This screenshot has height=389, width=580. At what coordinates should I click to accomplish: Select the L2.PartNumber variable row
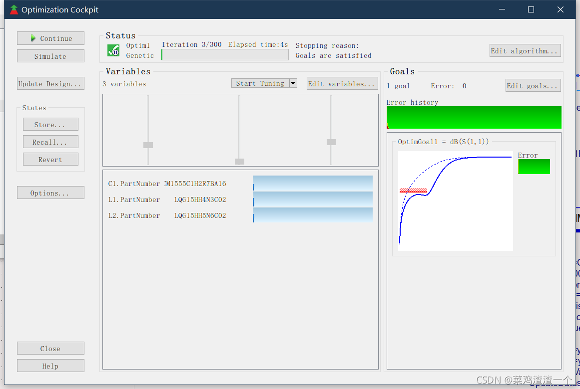[240, 215]
